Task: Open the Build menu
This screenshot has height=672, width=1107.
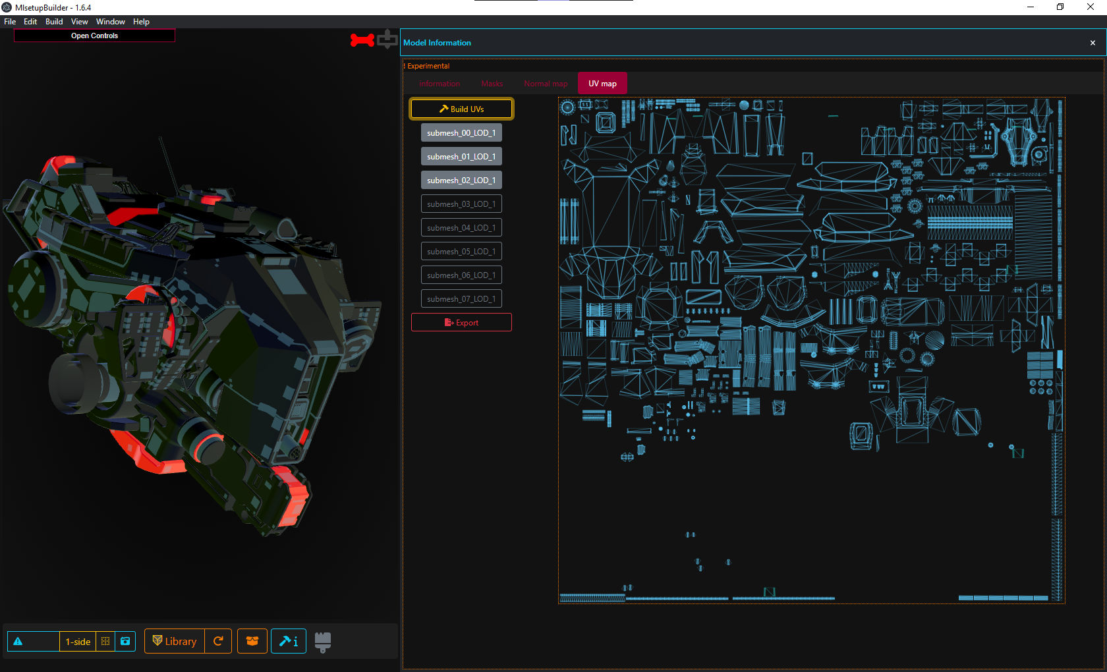Action: point(53,21)
